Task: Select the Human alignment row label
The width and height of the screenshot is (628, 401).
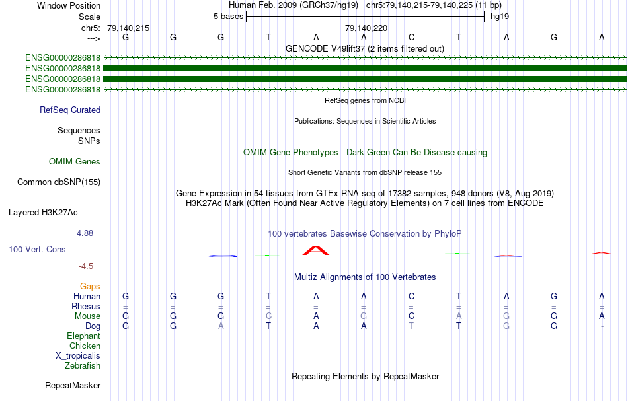Action: pyautogui.click(x=87, y=296)
